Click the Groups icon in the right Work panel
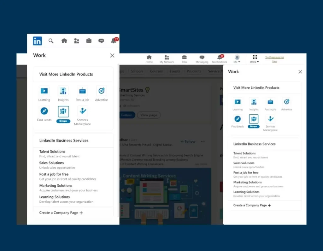The width and height of the screenshot is (323, 251). pos(254,119)
